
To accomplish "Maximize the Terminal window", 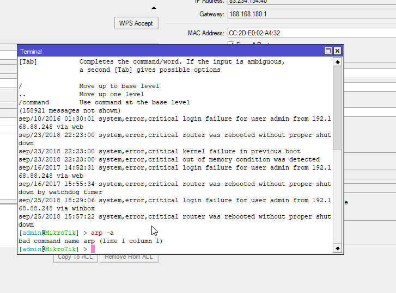I will [328, 51].
